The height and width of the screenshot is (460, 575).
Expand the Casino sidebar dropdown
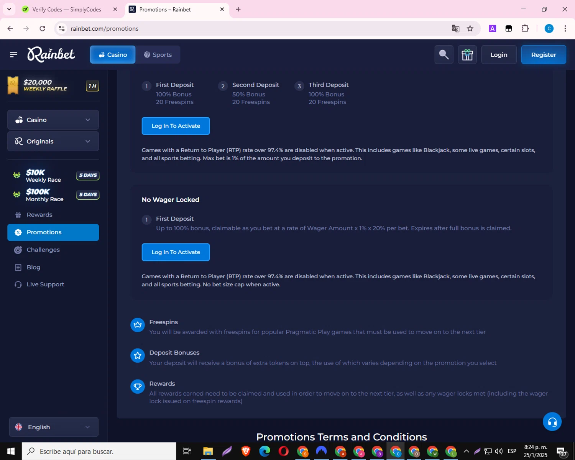53,120
